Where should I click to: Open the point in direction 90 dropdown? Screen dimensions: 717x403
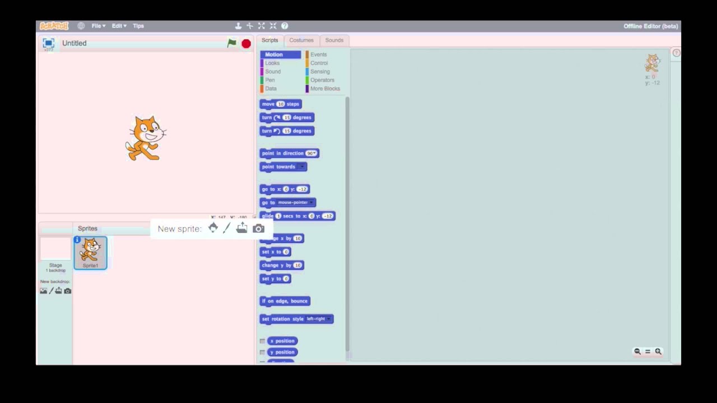[311, 153]
